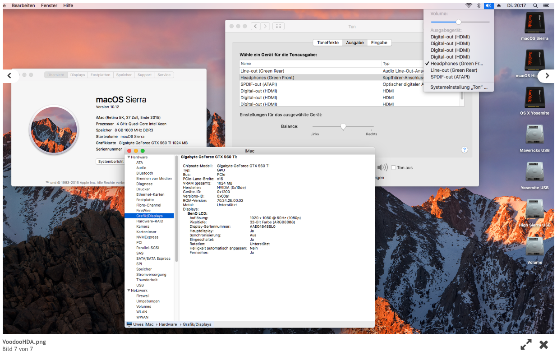Select Audio in hardware list
This screenshot has height=356, width=557.
pyautogui.click(x=141, y=168)
